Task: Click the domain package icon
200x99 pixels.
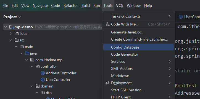Action: (37, 86)
